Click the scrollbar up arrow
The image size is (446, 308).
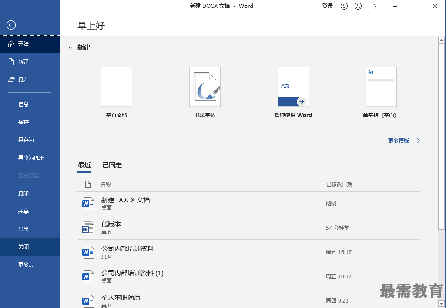point(441,40)
